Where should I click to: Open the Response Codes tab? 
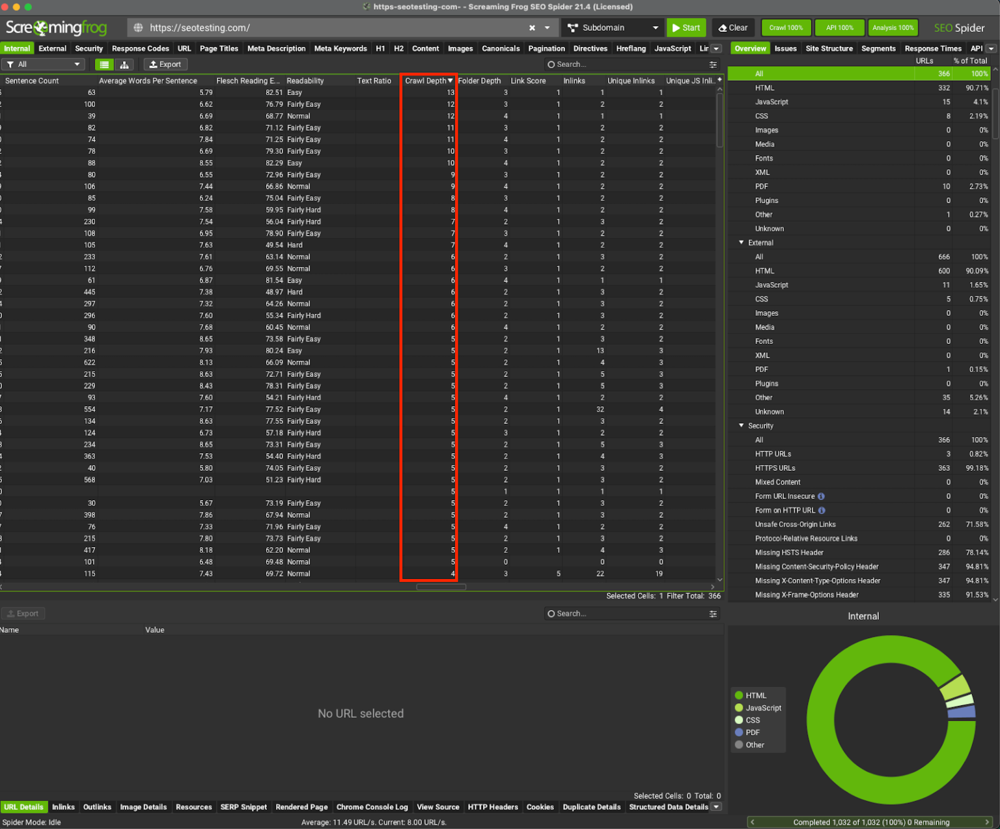pyautogui.click(x=140, y=48)
